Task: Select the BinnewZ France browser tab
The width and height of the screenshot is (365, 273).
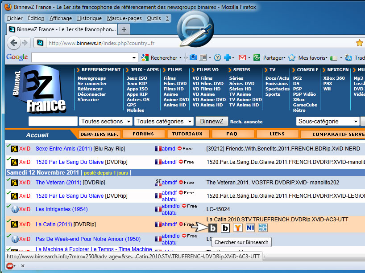Action: point(62,29)
